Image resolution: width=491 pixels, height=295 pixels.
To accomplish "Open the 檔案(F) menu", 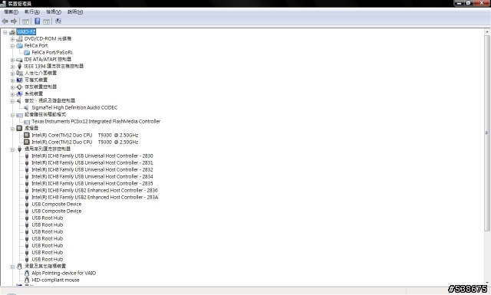I will [x=11, y=12].
